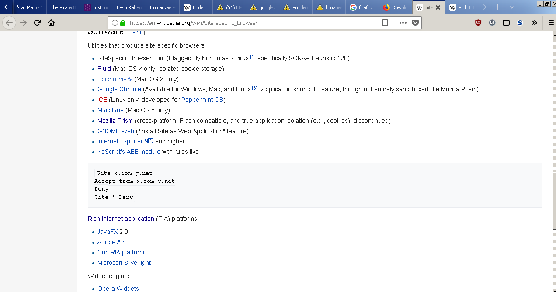Click the blue S extension icon
The image size is (556, 292).
[x=520, y=23]
